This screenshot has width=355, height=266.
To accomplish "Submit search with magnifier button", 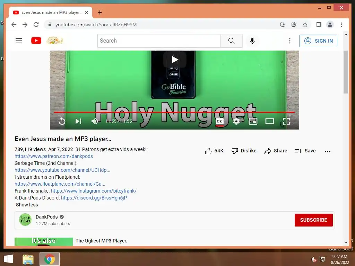I will 231,41.
